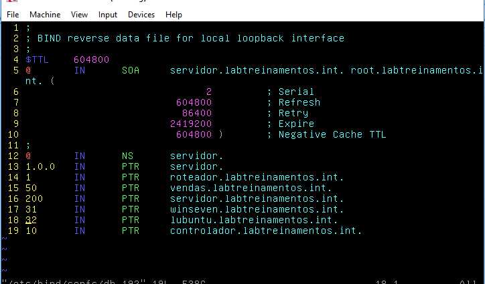Click the red @ symbol on line 5
485x284 pixels.
pos(28,70)
